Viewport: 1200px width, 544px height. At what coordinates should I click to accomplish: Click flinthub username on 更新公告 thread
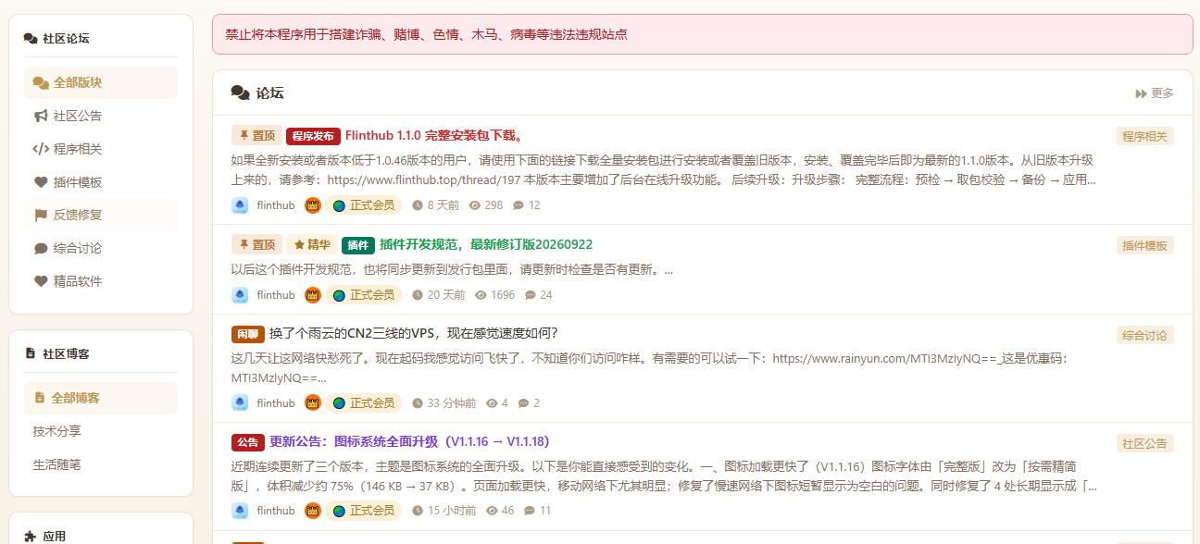point(276,511)
